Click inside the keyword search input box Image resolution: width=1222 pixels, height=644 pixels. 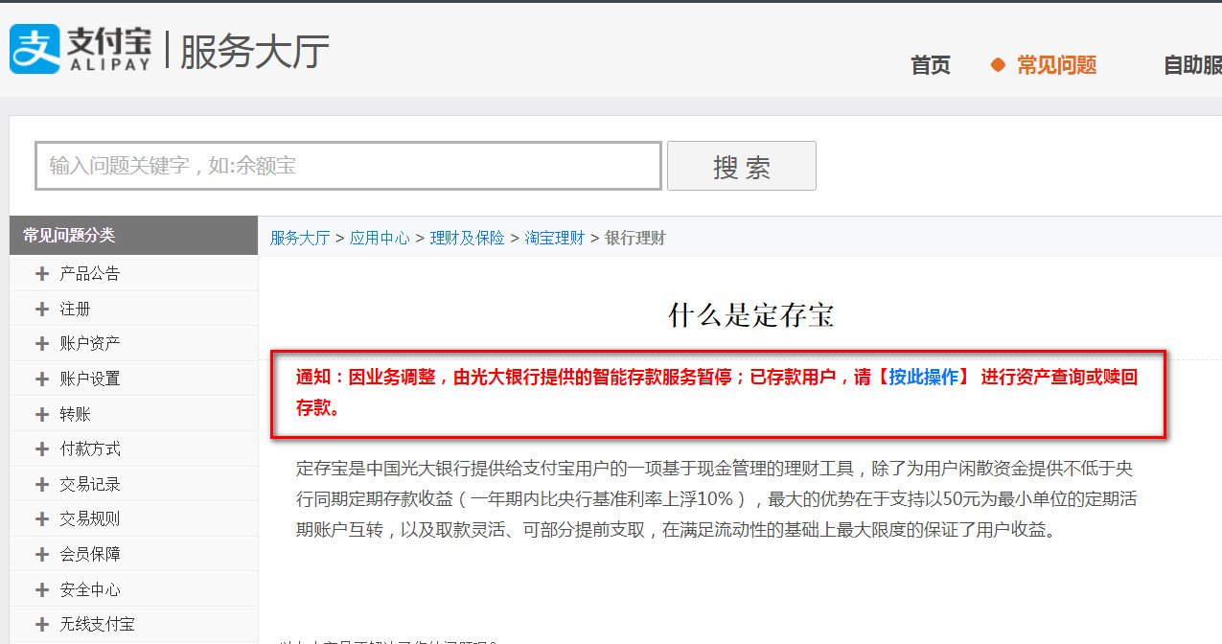348,165
